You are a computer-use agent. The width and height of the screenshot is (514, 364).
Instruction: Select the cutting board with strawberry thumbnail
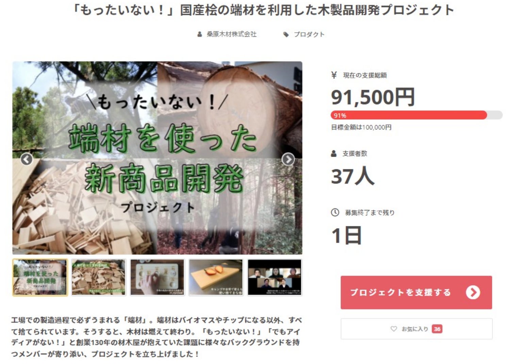pos(216,277)
